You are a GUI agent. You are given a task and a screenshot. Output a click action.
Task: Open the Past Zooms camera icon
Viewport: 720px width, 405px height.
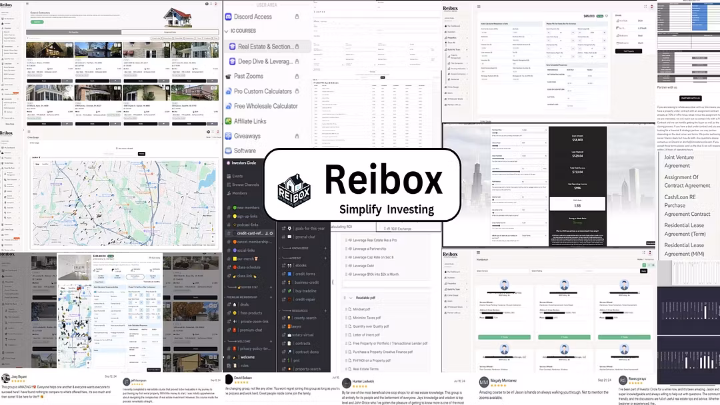pyautogui.click(x=228, y=77)
